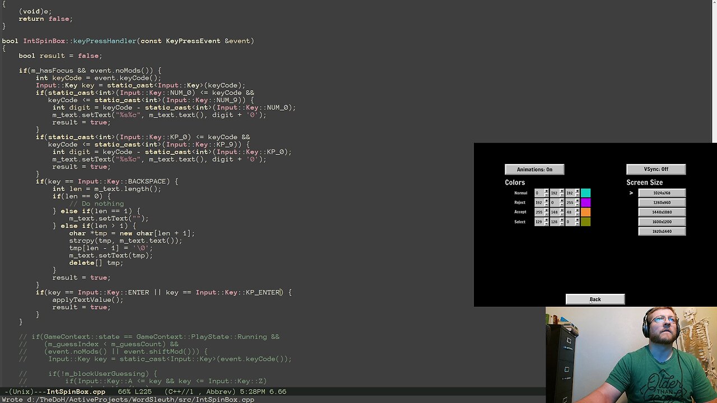
Task: Click the orange Accept color swatch
Action: tap(585, 212)
